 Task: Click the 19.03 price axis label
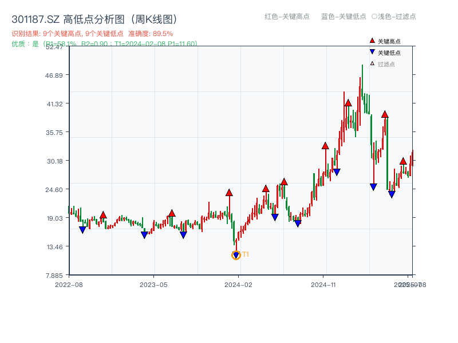coord(54,218)
